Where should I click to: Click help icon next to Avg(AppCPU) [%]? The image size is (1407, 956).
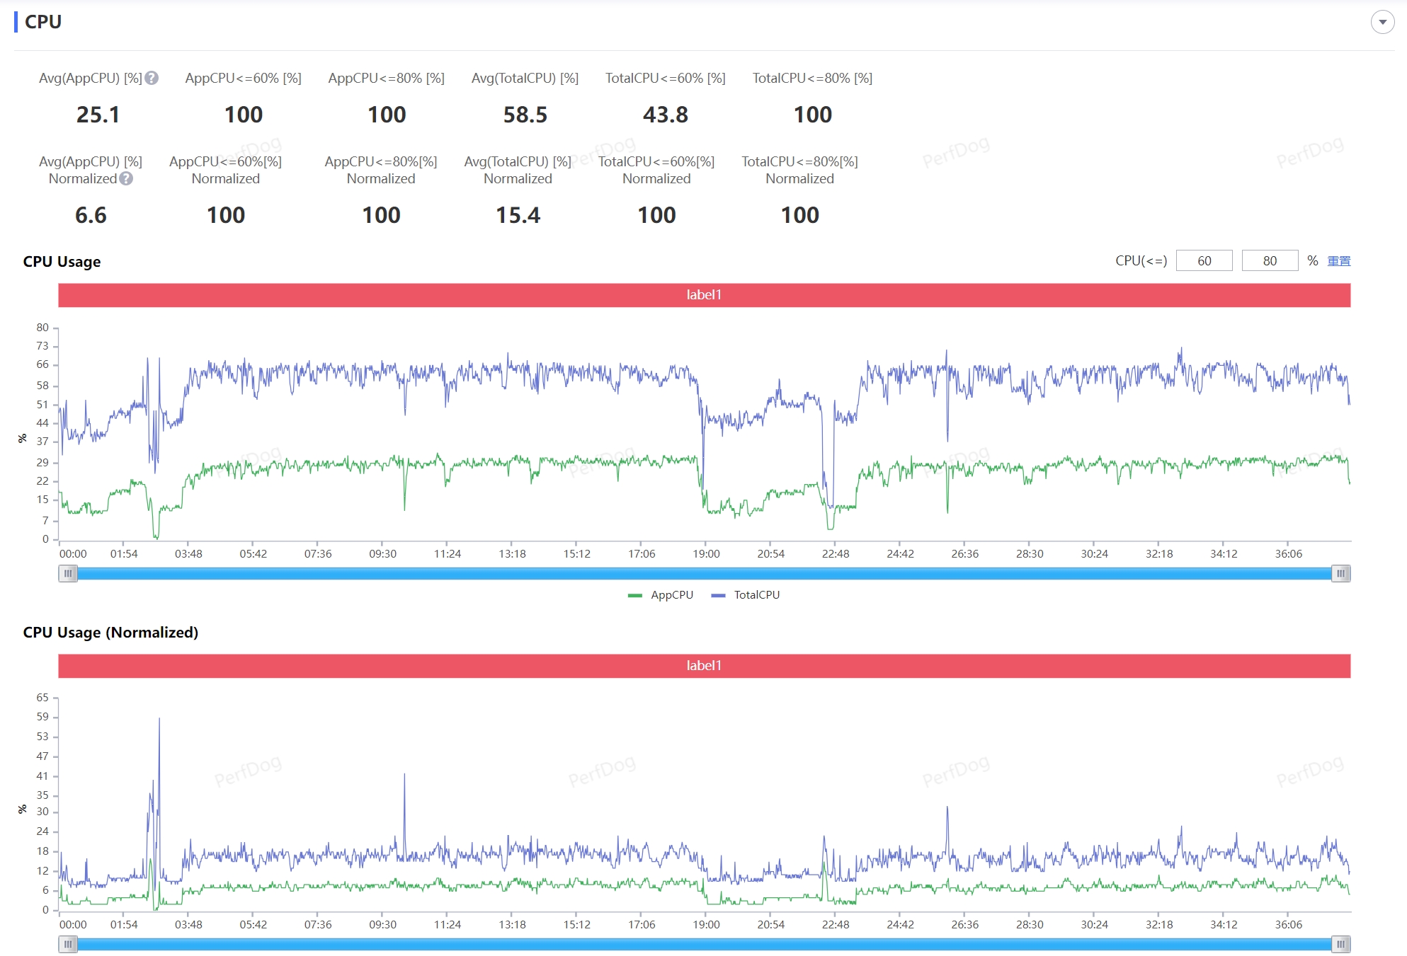(x=152, y=79)
